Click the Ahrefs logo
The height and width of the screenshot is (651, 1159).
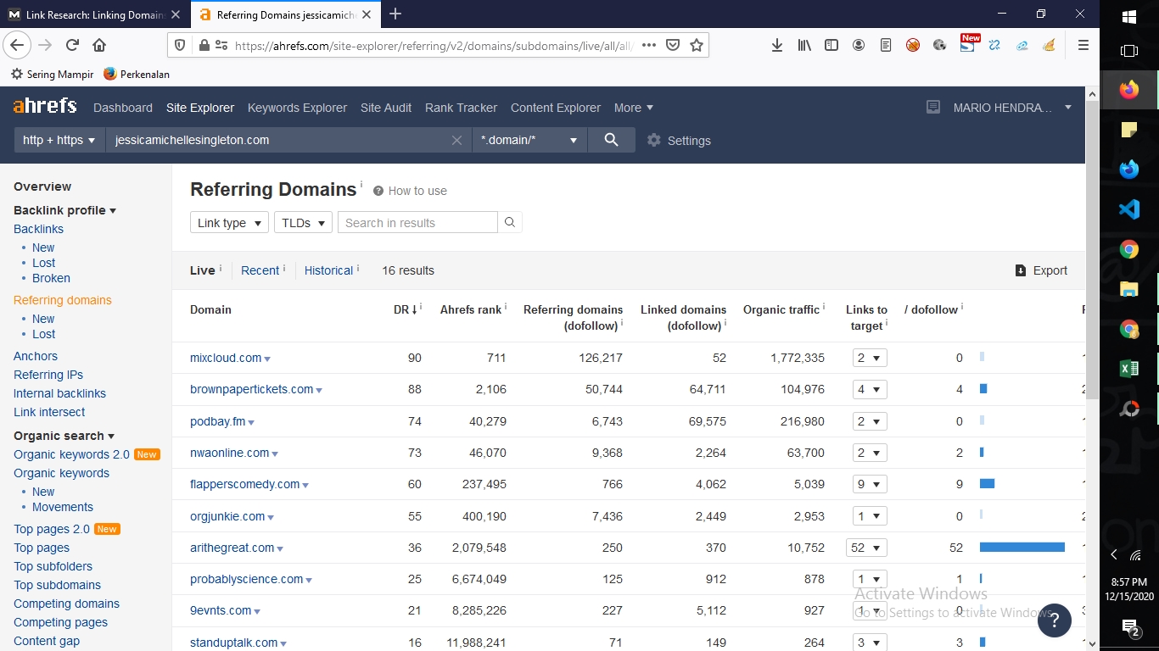45,107
